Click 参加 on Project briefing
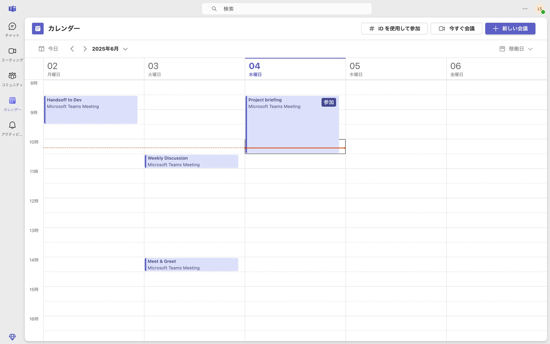This screenshot has height=344, width=550. 329,102
